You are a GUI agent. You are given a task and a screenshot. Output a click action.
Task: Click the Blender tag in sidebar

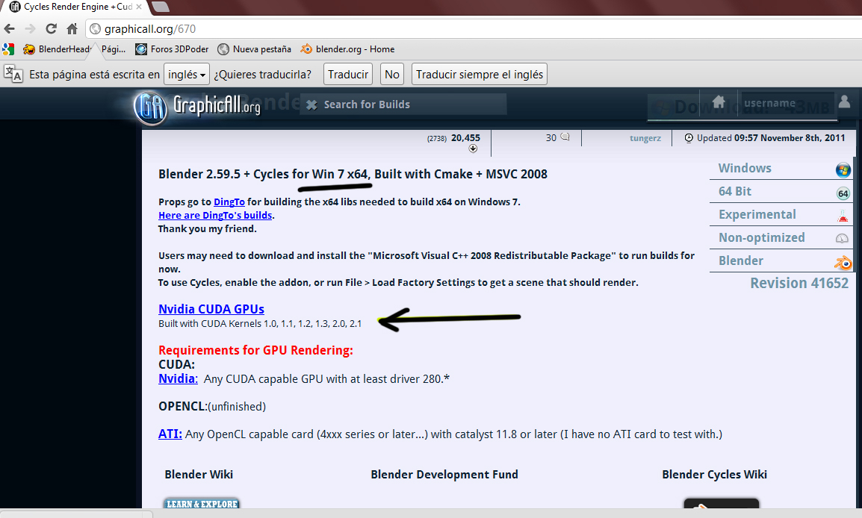coord(740,260)
